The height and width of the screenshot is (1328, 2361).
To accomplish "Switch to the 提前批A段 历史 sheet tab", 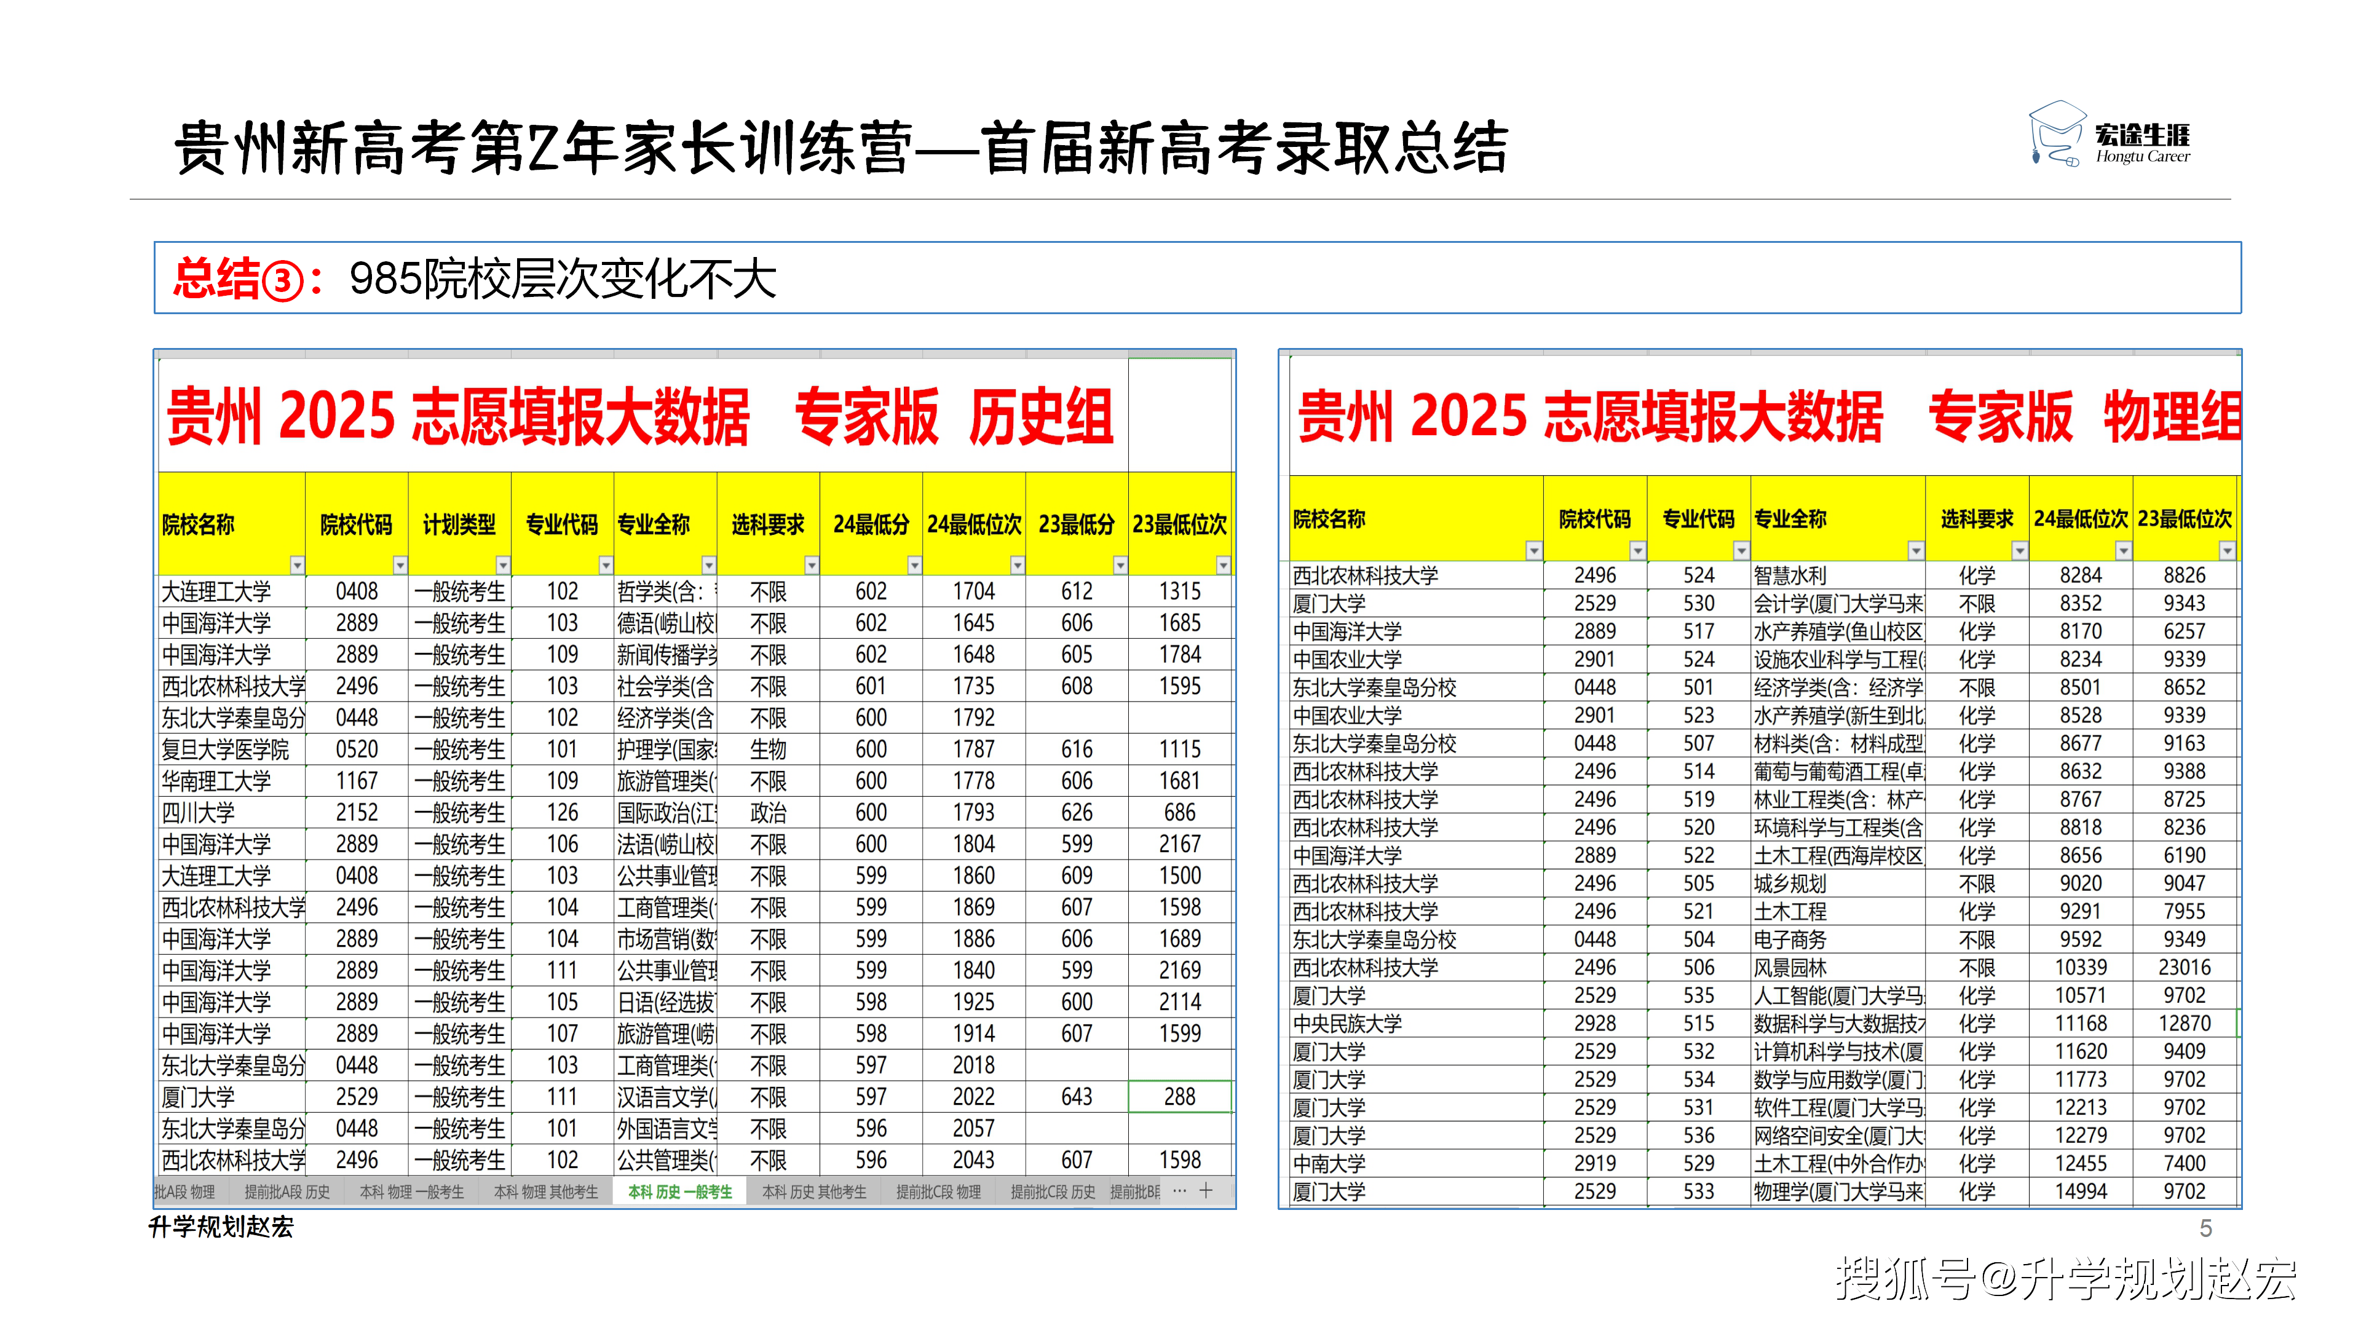I will click(287, 1192).
